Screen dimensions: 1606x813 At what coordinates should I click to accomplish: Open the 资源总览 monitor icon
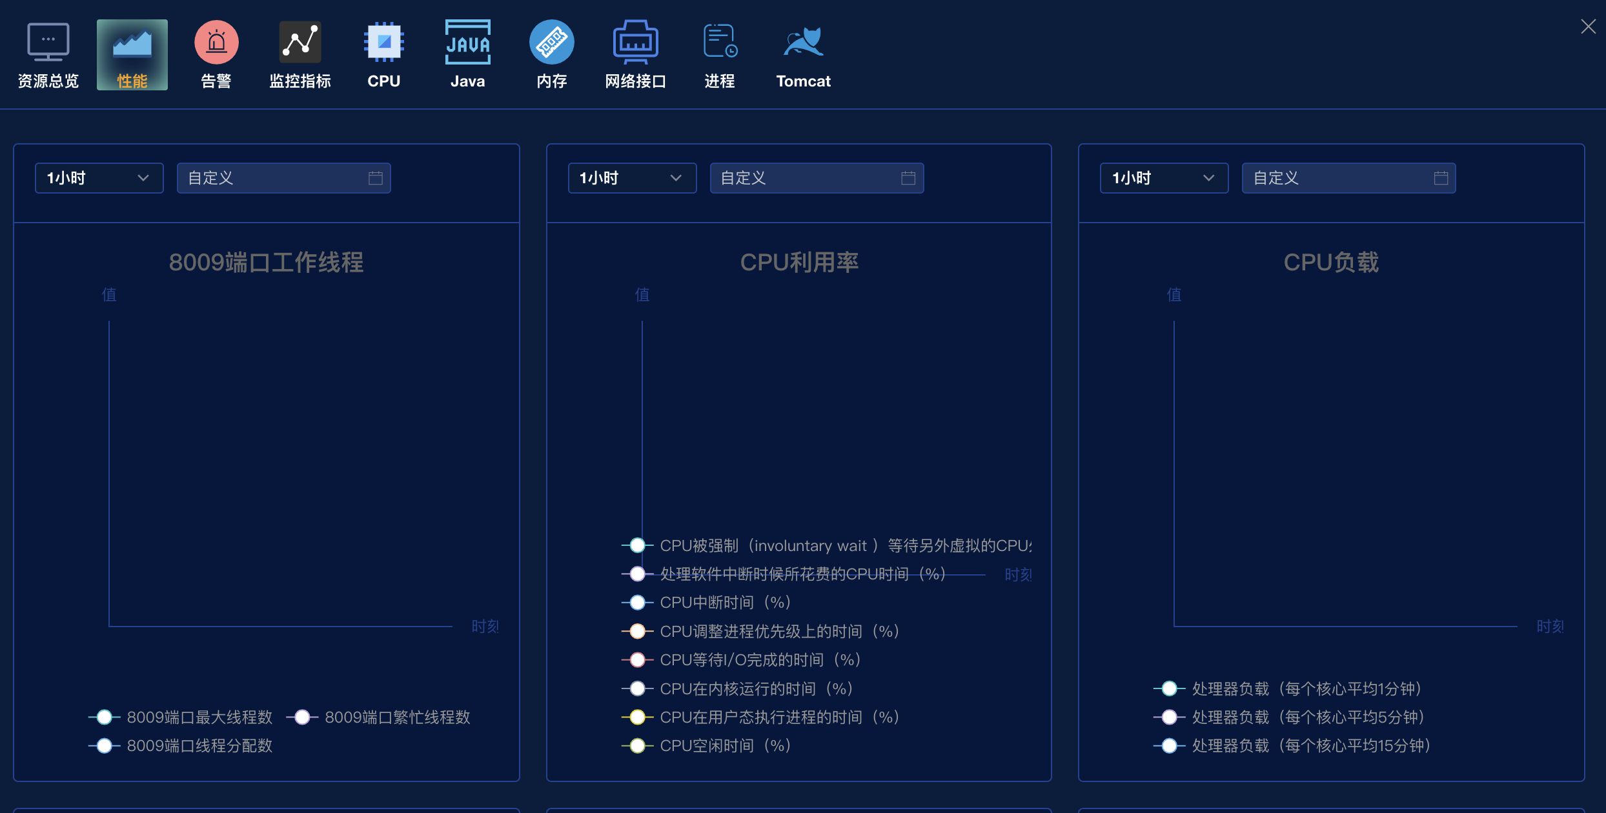coord(48,42)
